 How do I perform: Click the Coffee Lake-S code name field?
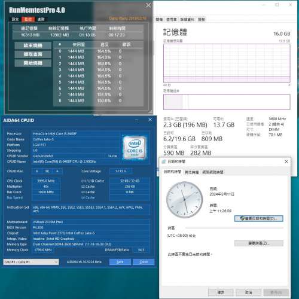pyautogui.click(x=76, y=139)
